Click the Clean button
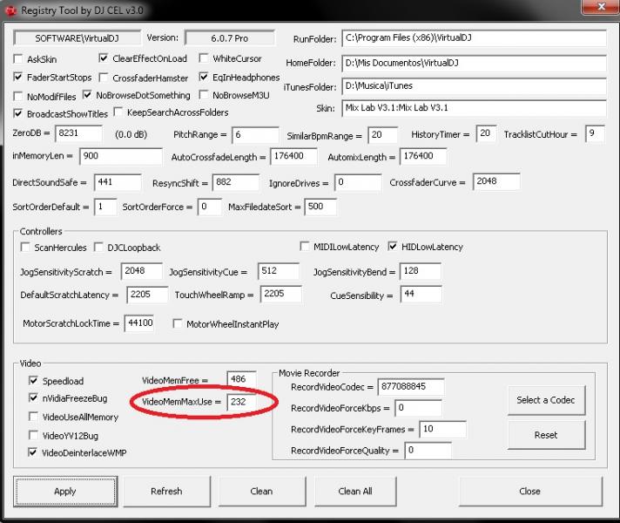Screen dimensions: 620x523 point(261,492)
